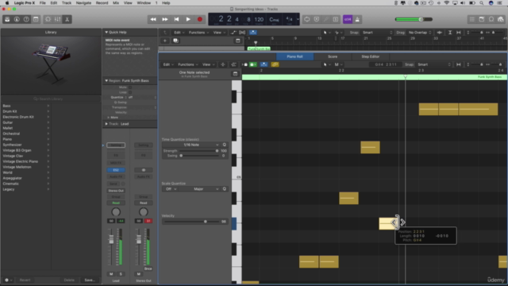
Task: Open the Smart Controls button
Action: coord(48,19)
